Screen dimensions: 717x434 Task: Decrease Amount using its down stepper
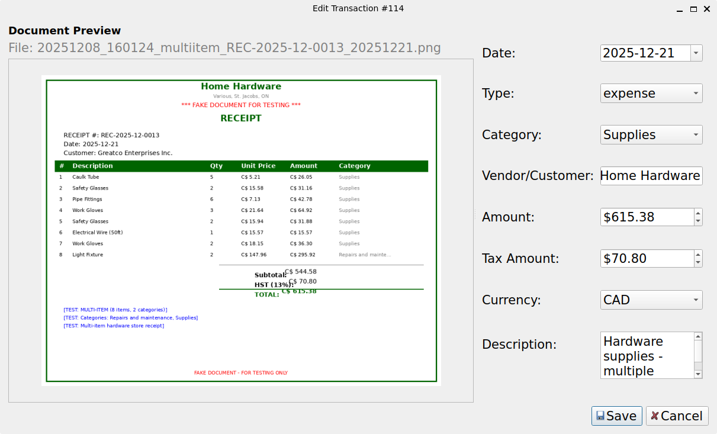coord(698,221)
